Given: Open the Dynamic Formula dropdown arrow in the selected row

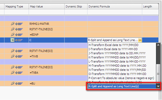Looking at the screenshot, I should tap(140, 40).
